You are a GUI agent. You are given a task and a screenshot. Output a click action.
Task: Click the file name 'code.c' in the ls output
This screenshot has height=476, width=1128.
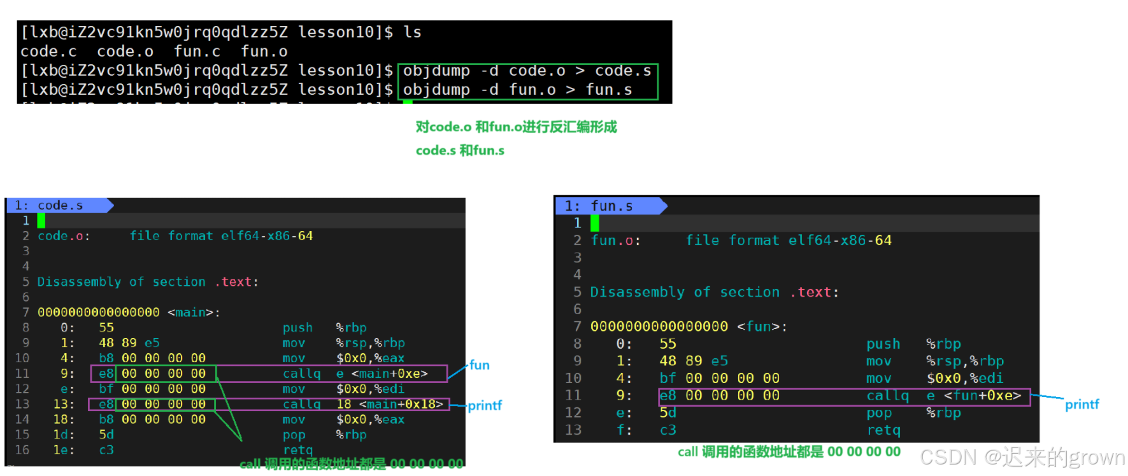48,52
